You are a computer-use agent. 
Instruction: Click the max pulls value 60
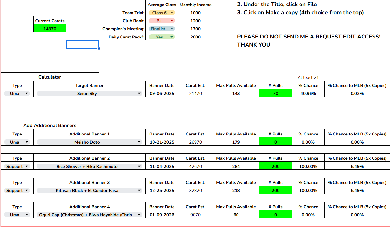point(236,215)
